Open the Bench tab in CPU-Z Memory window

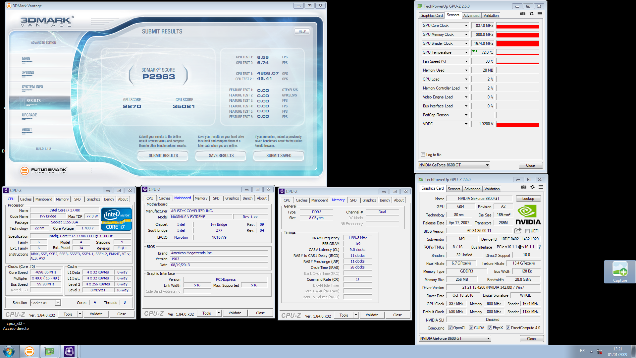pyautogui.click(x=385, y=200)
